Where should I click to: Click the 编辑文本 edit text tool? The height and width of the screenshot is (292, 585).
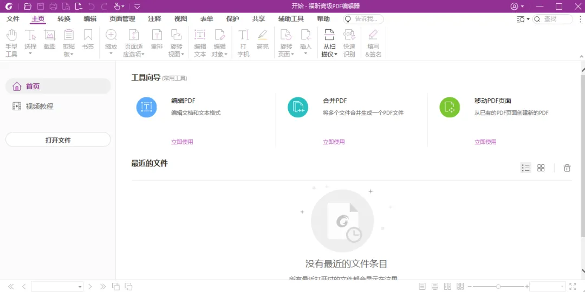(200, 43)
